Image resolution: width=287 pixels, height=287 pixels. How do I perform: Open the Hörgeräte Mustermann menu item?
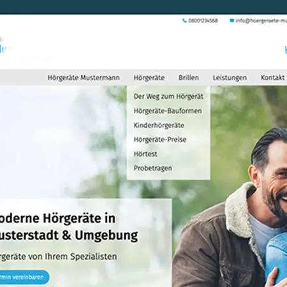pyautogui.click(x=84, y=78)
